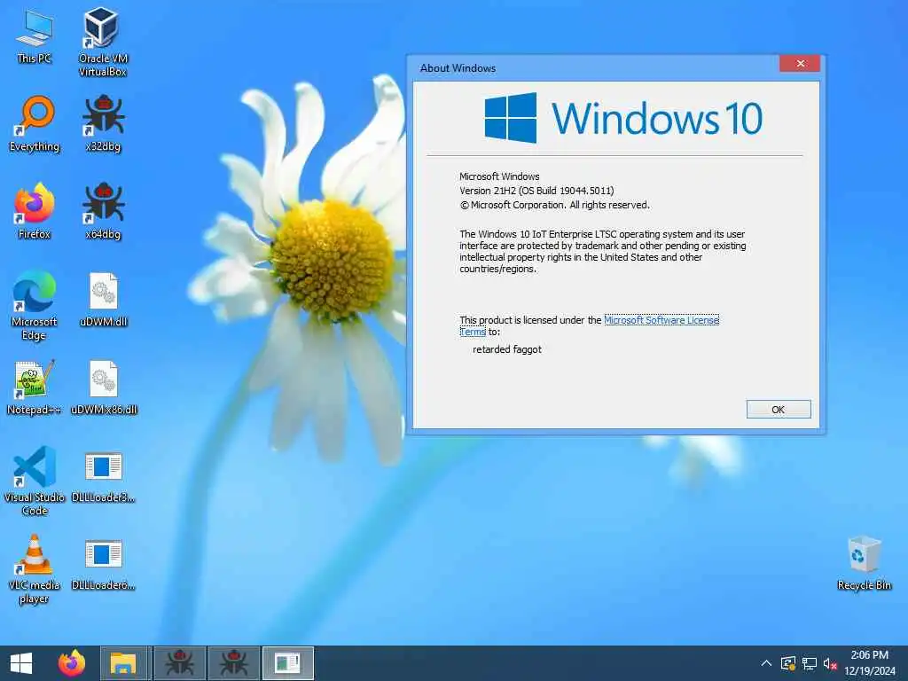This screenshot has width=908, height=681.
Task: Click the Version 21H2 build text
Action: (x=536, y=191)
